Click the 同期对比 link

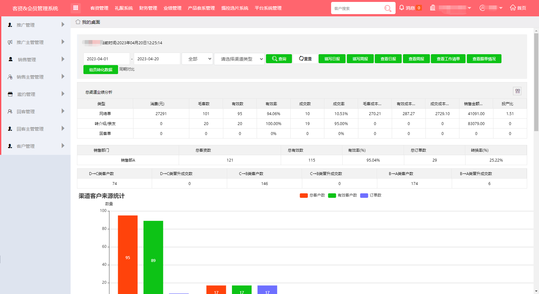coord(127,69)
